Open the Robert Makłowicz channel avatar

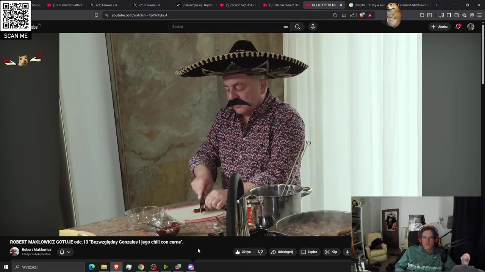click(x=14, y=252)
